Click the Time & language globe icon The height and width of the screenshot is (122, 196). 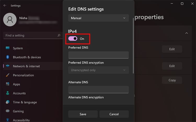[8, 102]
